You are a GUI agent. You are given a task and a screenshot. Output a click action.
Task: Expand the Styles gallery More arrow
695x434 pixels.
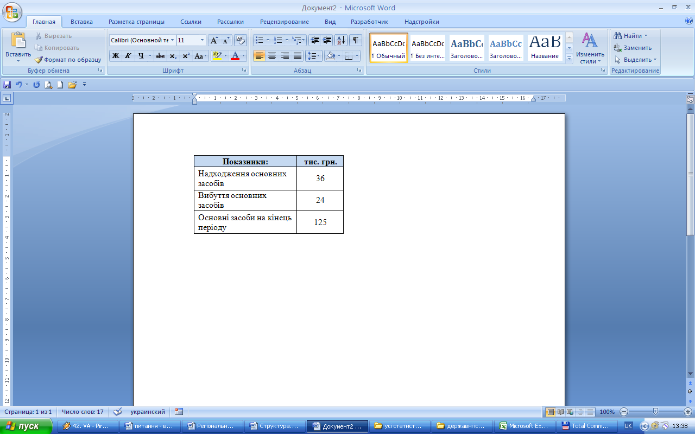pyautogui.click(x=569, y=59)
